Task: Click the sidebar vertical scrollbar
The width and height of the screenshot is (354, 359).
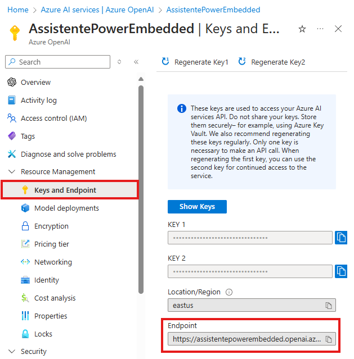Action: tap(141, 185)
